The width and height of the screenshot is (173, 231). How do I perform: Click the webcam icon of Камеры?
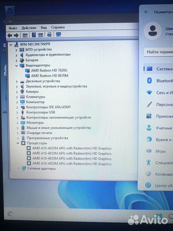[x=22, y=92]
